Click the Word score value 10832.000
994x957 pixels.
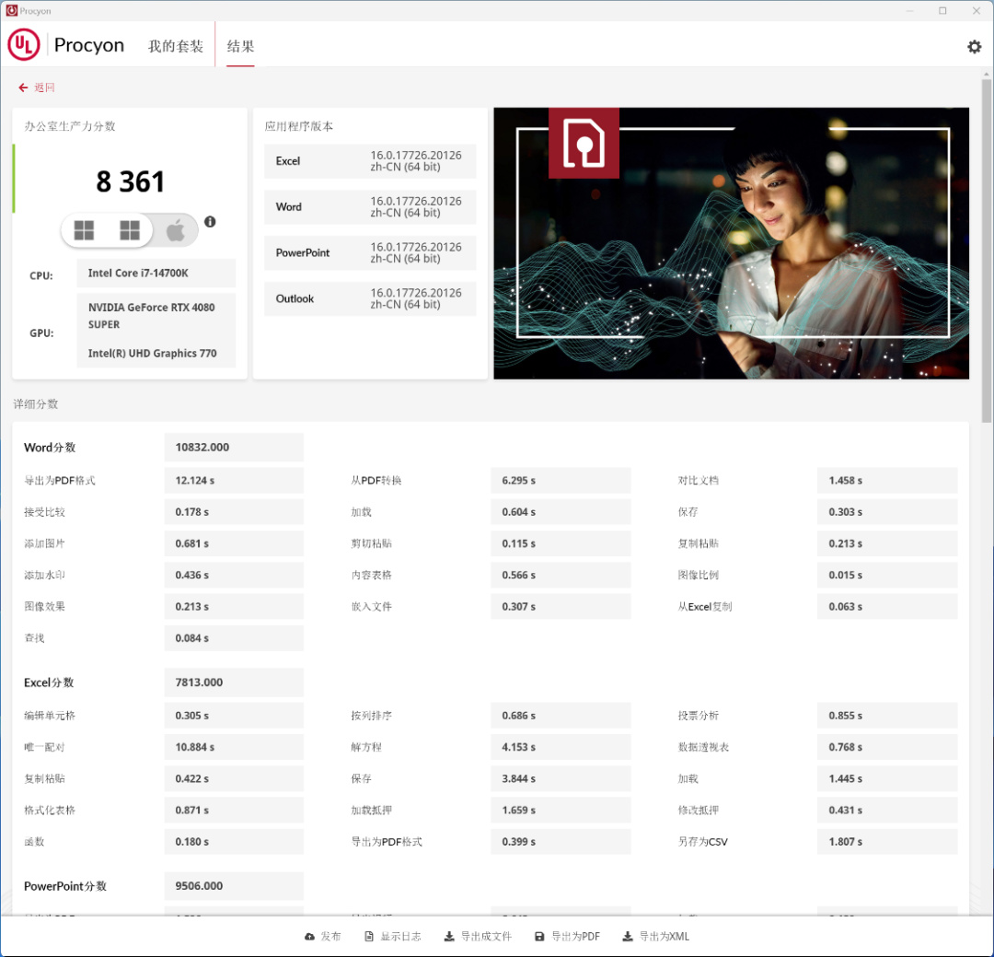click(x=233, y=448)
